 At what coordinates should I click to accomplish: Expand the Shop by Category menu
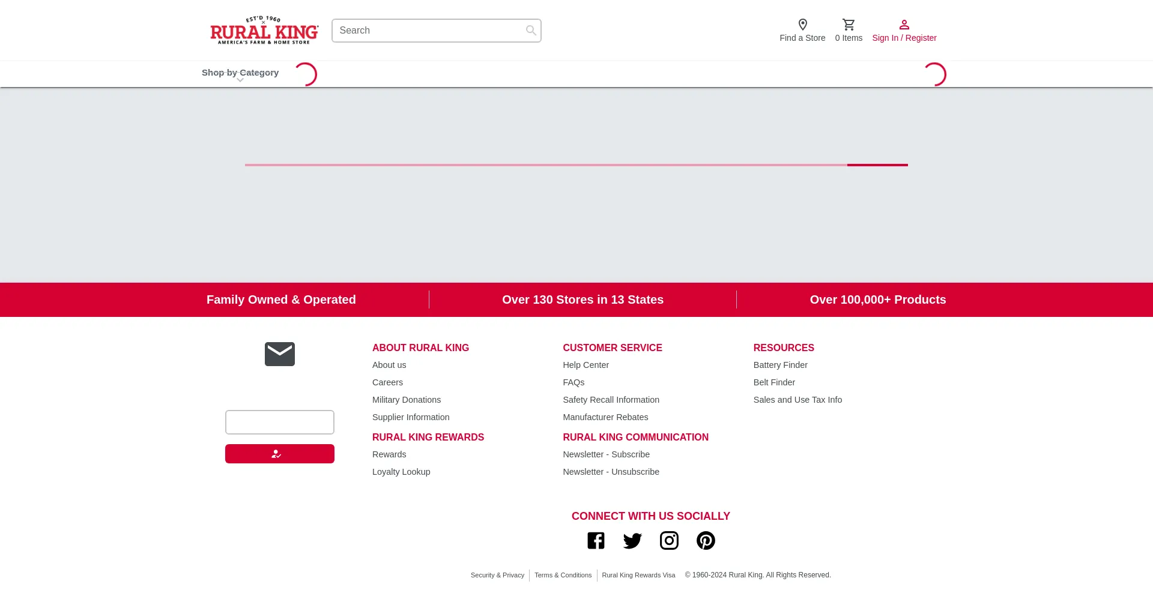[240, 74]
